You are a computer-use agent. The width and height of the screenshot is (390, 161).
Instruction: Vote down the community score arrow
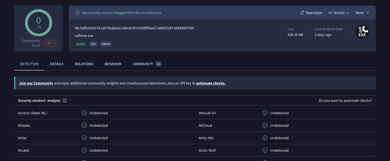point(53,45)
